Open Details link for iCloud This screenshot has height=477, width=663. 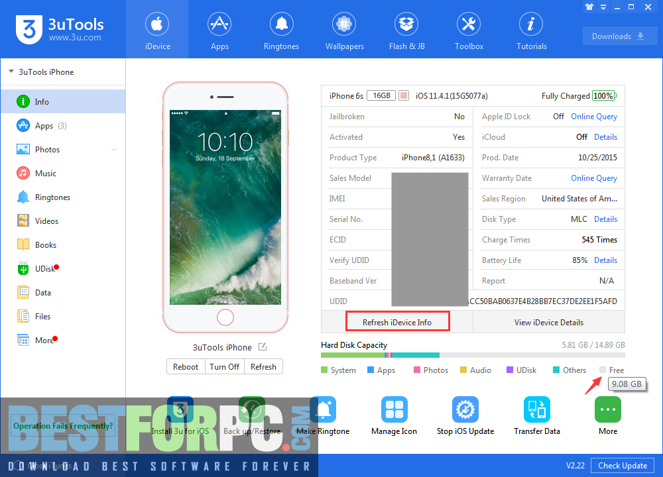(x=605, y=137)
